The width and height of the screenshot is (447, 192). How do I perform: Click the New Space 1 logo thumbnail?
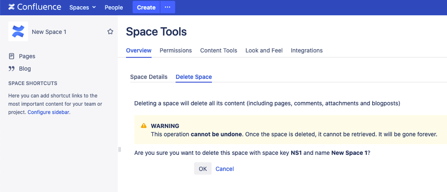coord(18,31)
